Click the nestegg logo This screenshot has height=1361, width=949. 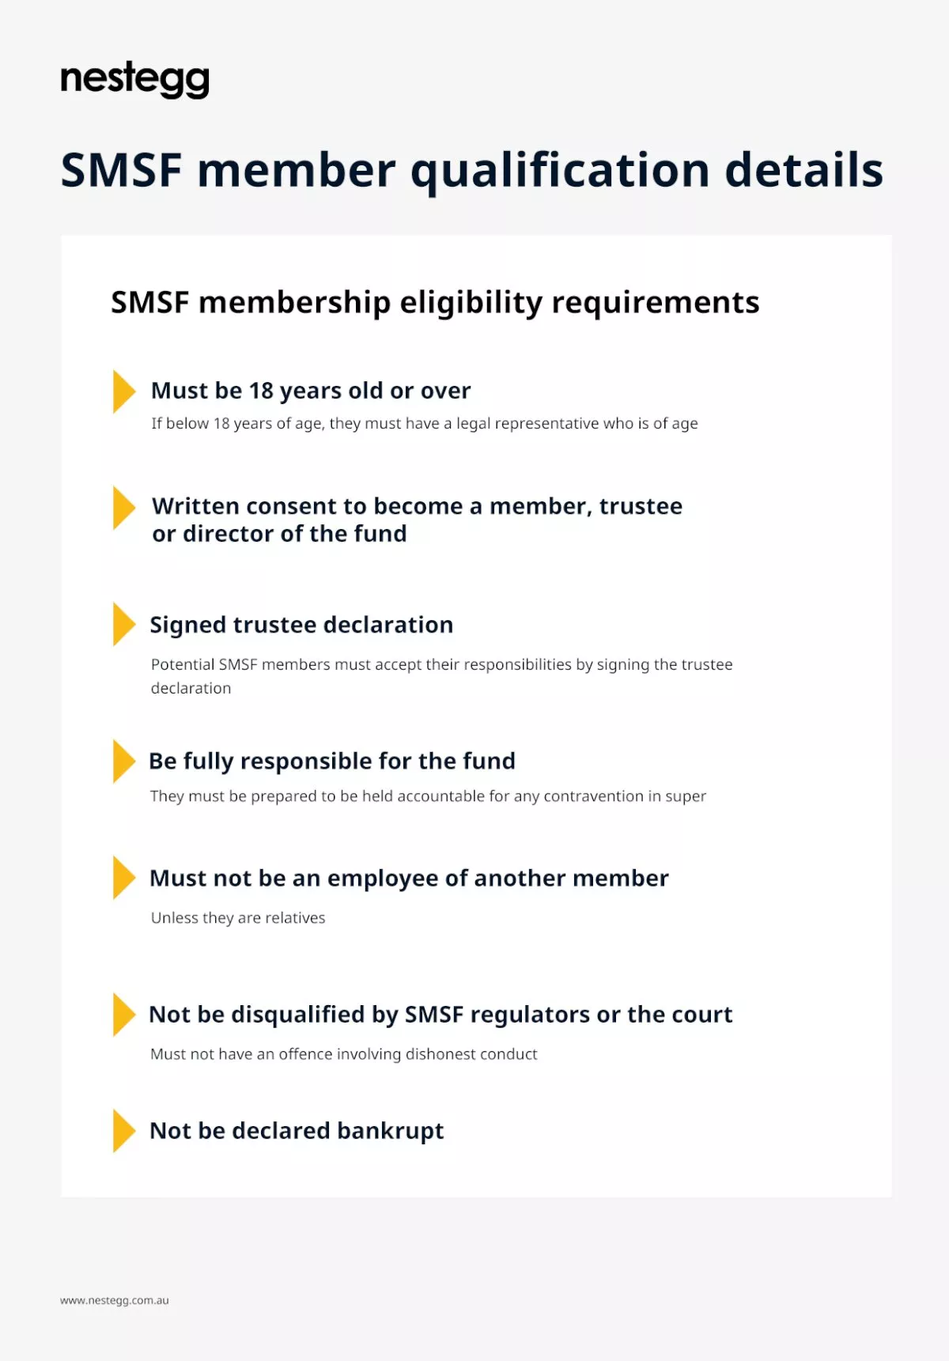pyautogui.click(x=134, y=79)
